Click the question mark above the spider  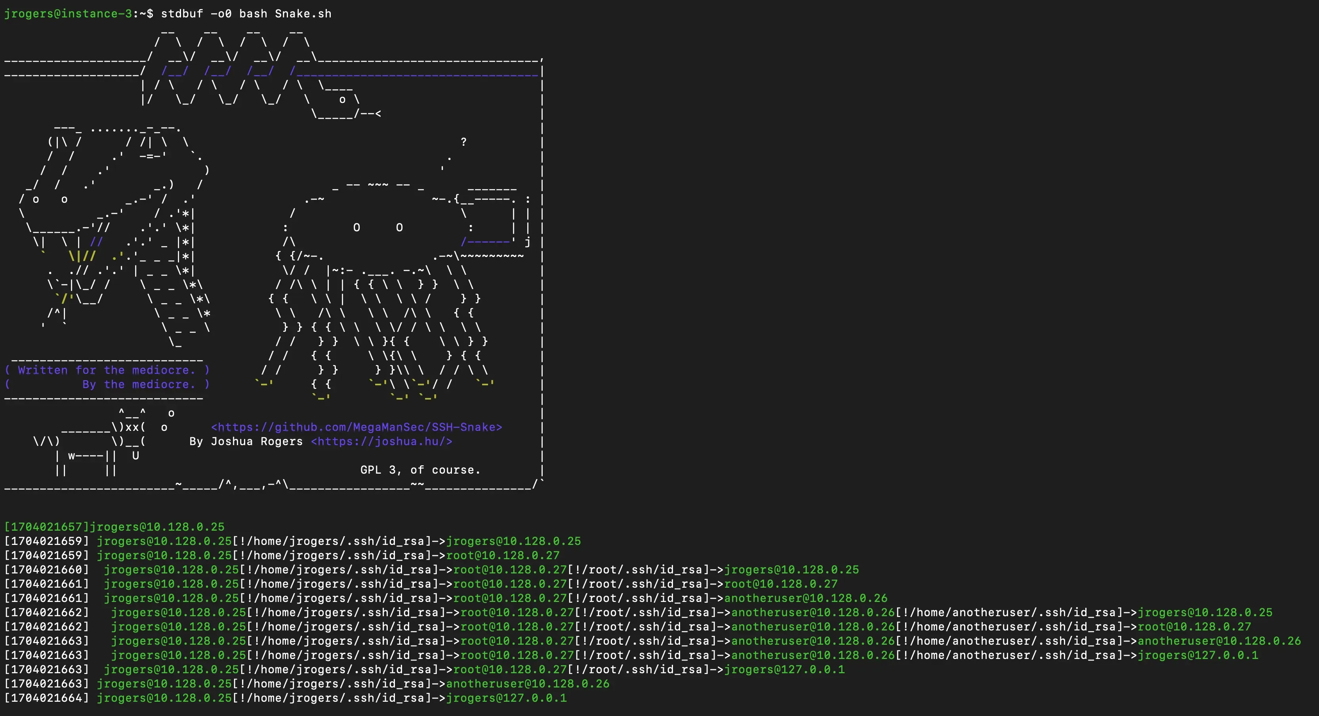click(463, 142)
